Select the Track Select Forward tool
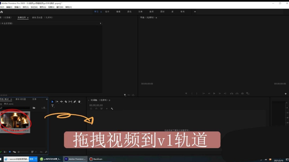 click(x=57, y=102)
